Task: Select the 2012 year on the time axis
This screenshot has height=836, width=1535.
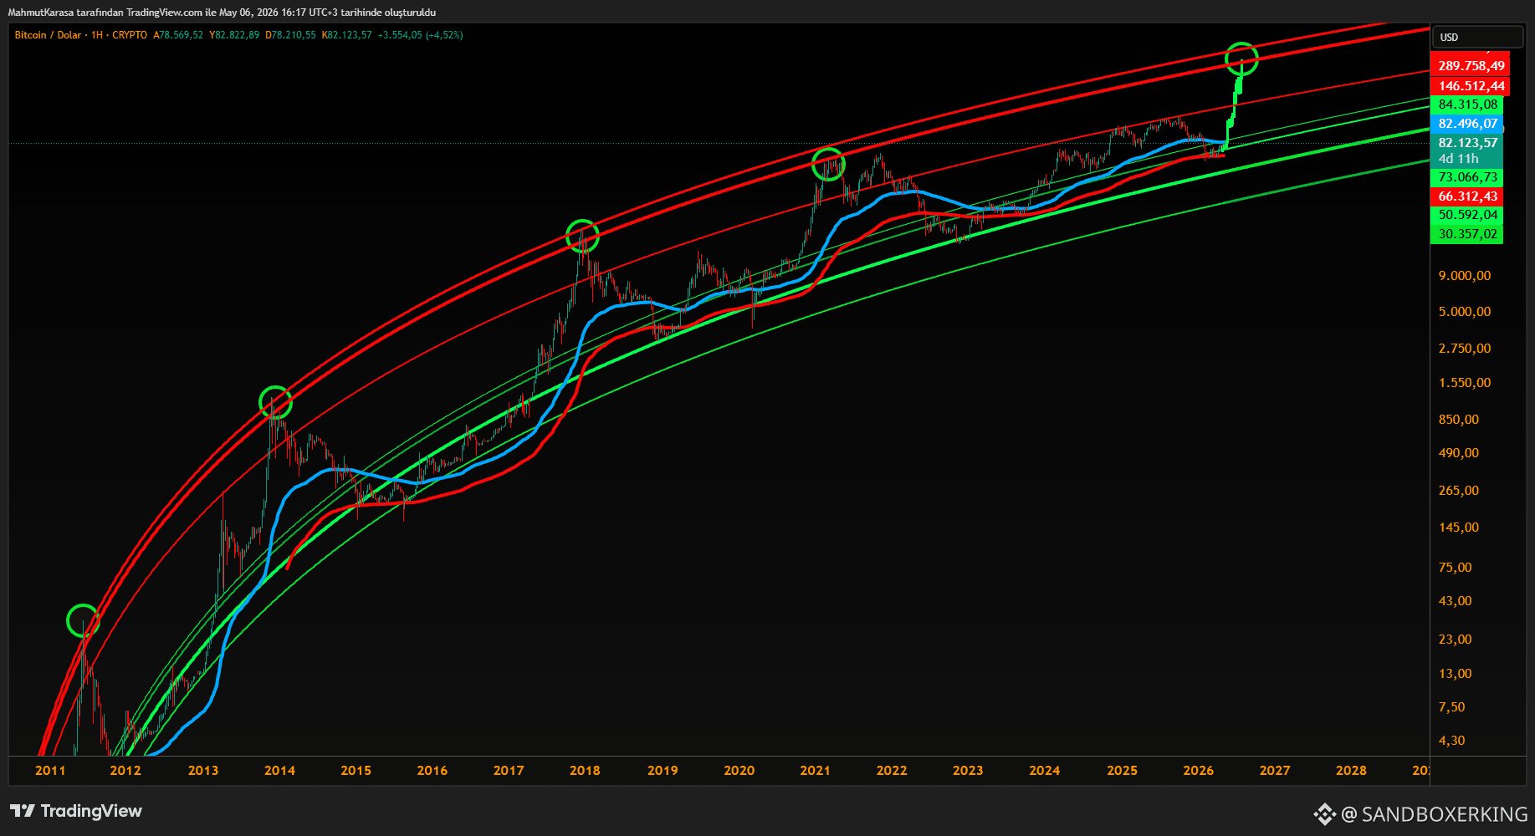Action: tap(125, 771)
